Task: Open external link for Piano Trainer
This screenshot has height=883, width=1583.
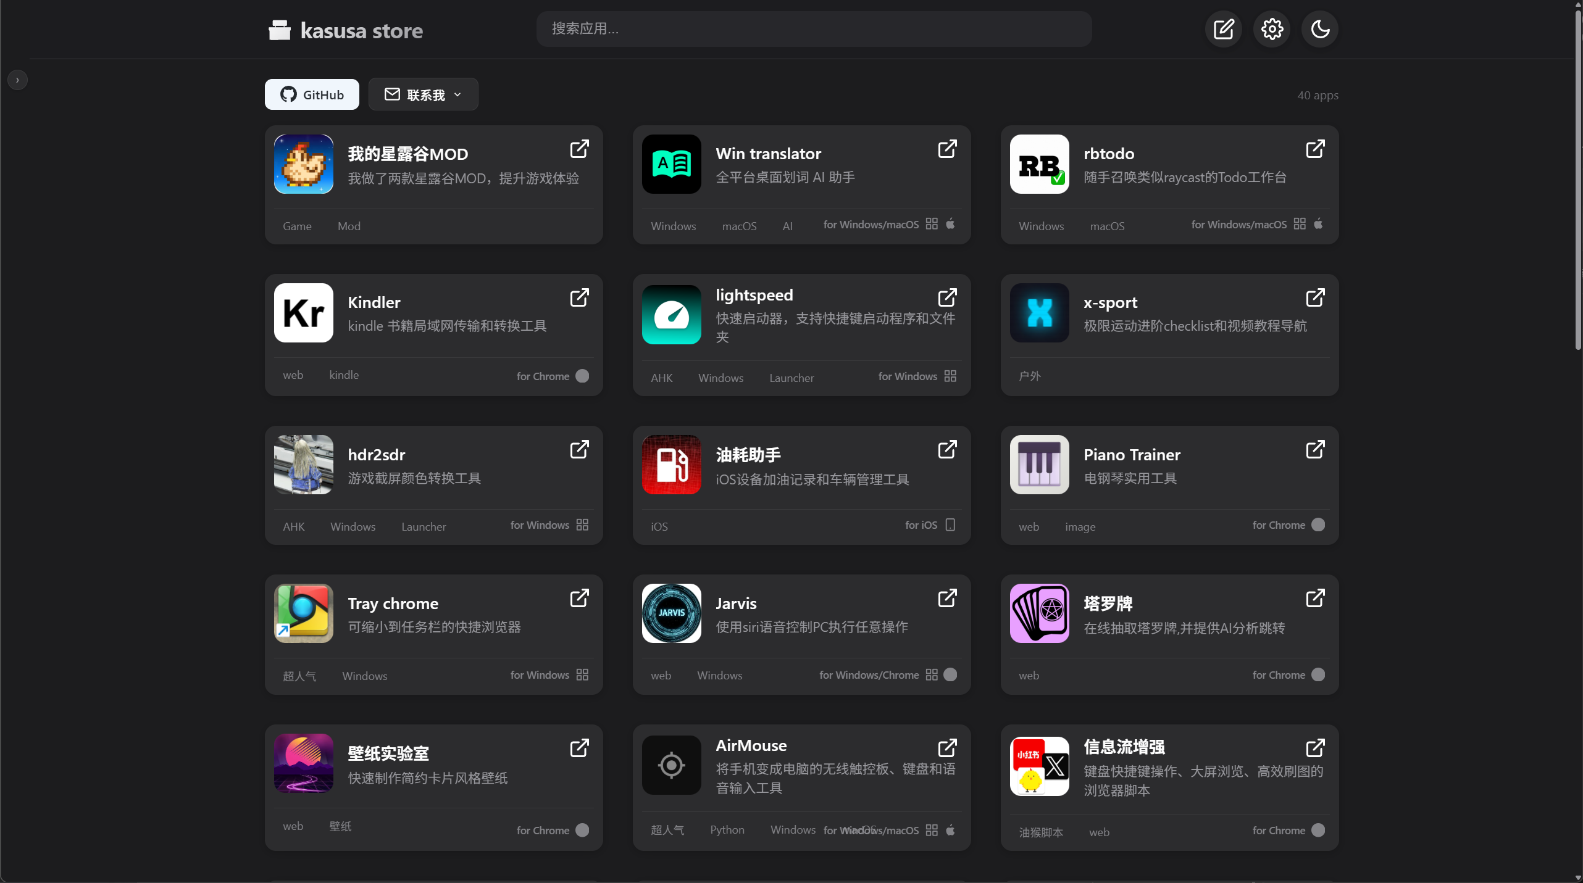Action: [x=1315, y=450]
